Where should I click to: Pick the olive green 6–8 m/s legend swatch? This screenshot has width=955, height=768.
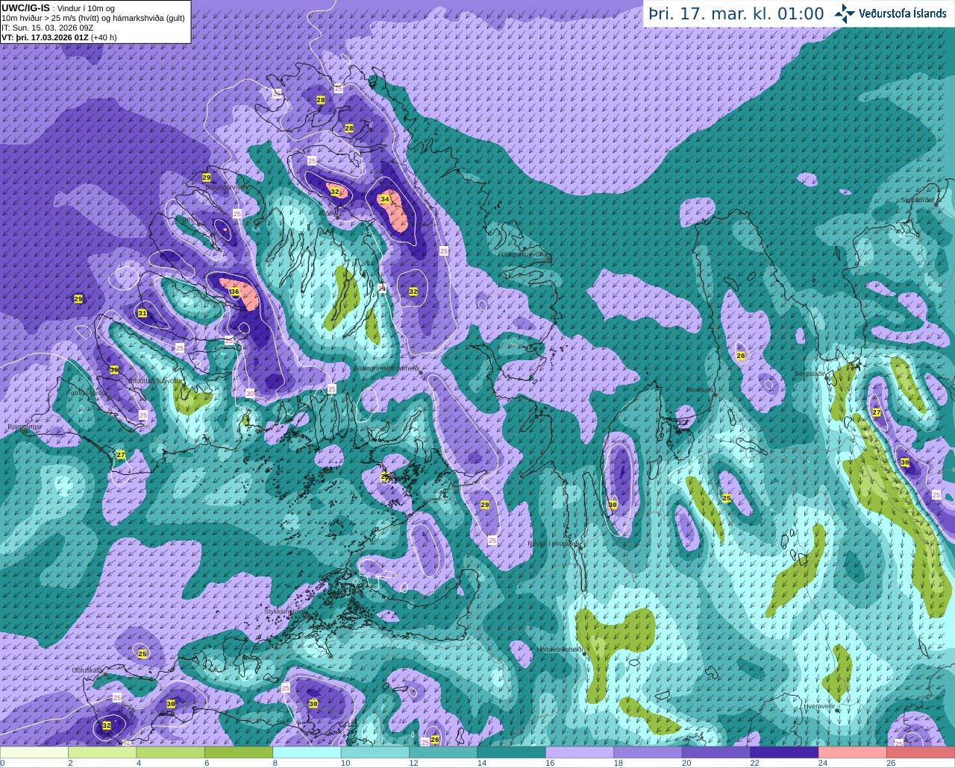click(239, 752)
